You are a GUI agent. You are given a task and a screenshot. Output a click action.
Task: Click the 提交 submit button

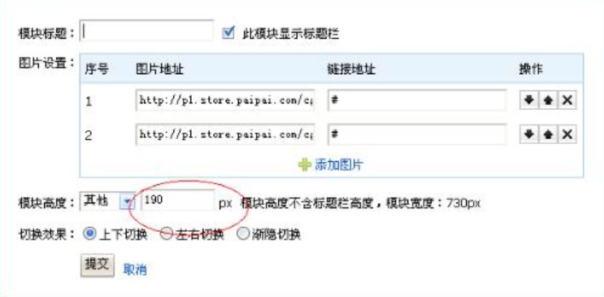(x=98, y=265)
